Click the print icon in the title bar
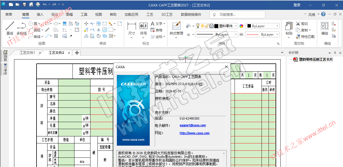The image size is (343, 167). pyautogui.click(x=38, y=5)
